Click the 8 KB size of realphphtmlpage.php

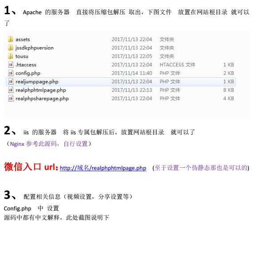click(x=228, y=90)
